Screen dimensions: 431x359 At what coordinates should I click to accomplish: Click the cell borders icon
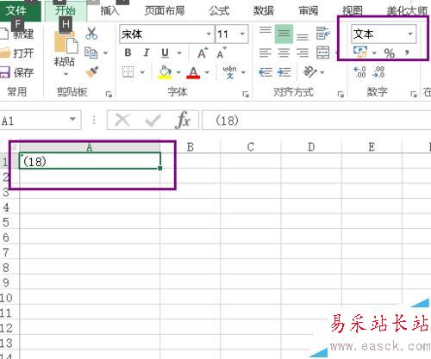pyautogui.click(x=128, y=71)
